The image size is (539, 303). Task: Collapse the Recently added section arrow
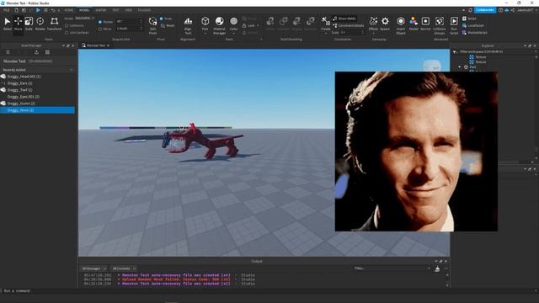(x=72, y=70)
